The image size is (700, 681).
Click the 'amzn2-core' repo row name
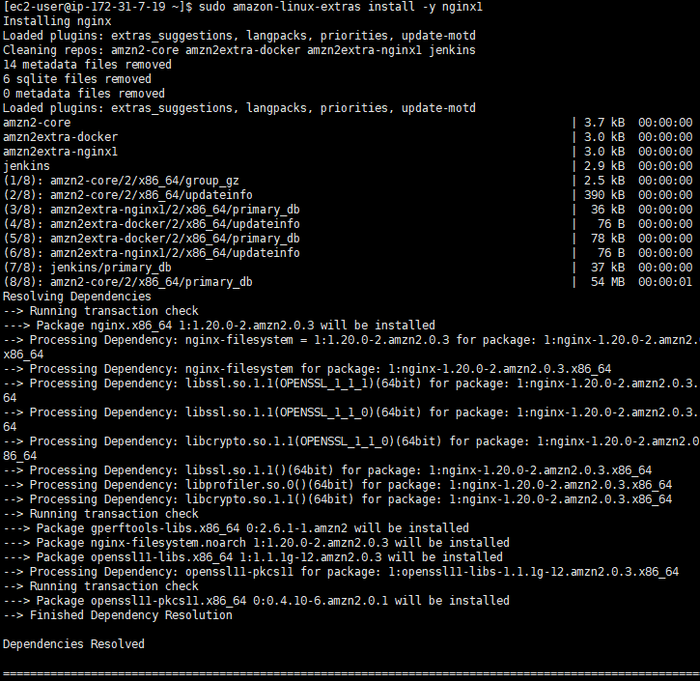tap(37, 123)
